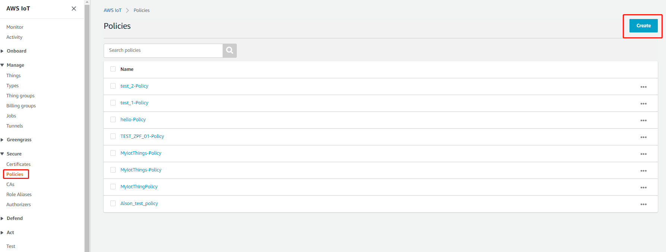Screen dimensions: 666x252
Task: Close the AWS IoT sidebar
Action: (74, 9)
